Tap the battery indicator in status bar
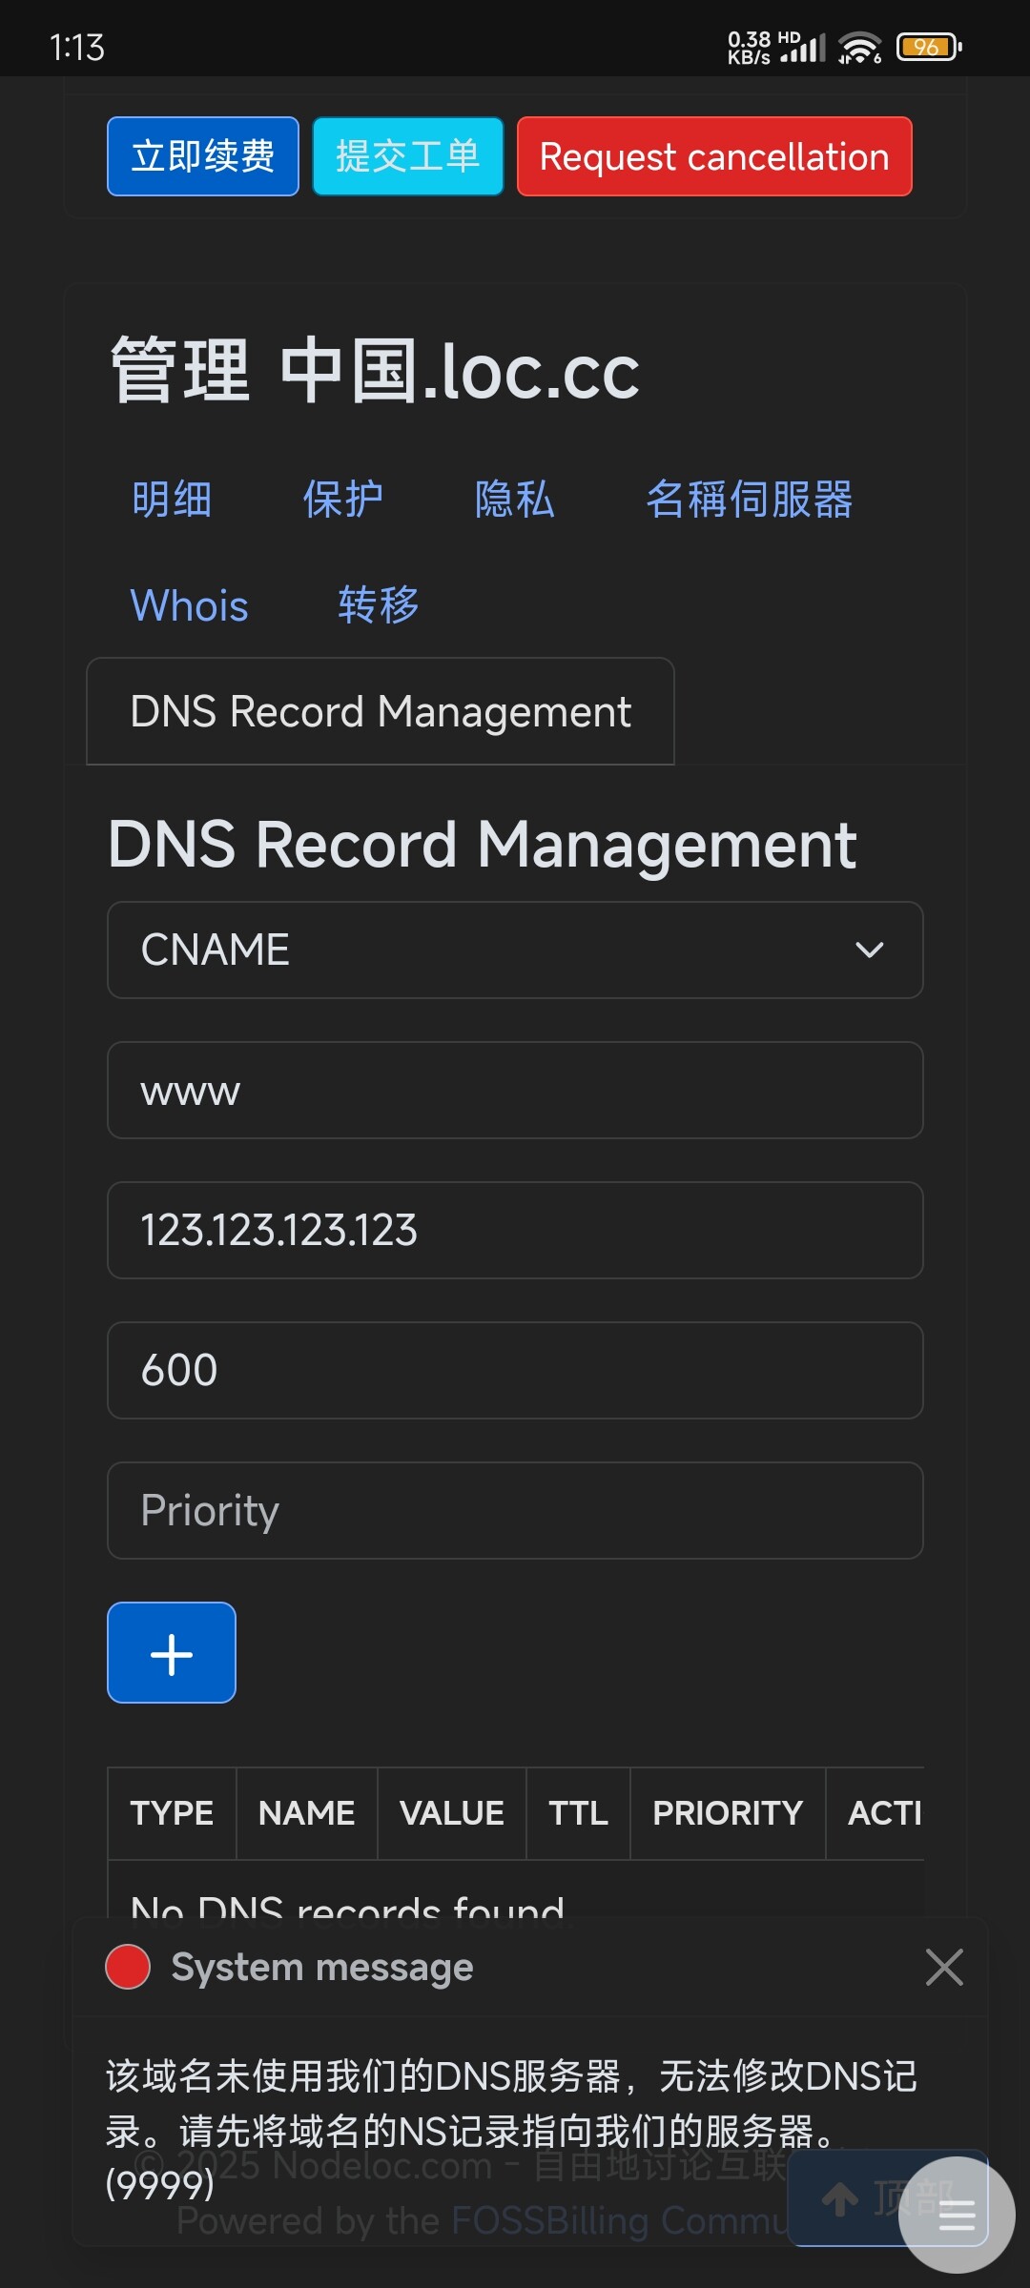 tap(928, 47)
